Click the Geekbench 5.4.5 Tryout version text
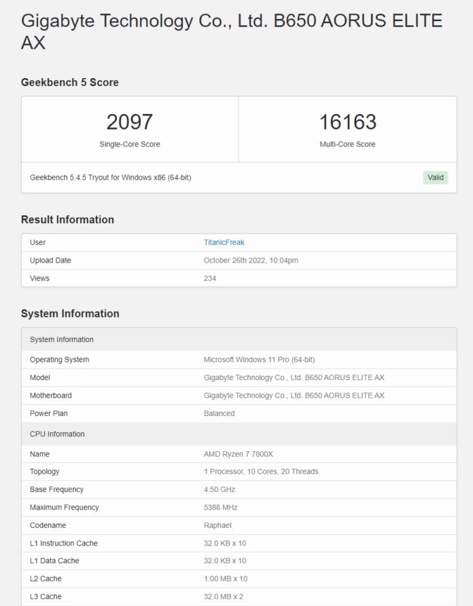Viewport: 473px width, 606px height. click(110, 177)
